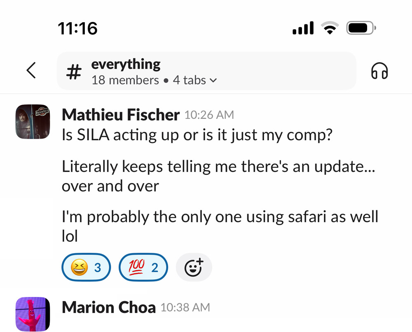412x332 pixels.
Task: Tap the battery indicator in status bar
Action: [361, 28]
